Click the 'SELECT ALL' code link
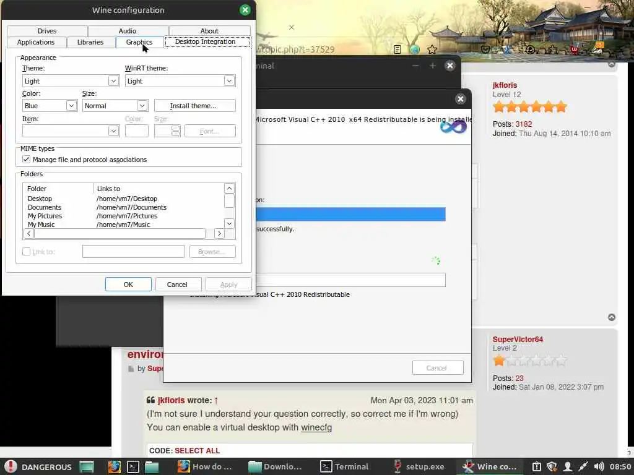The image size is (634, 475). 197,450
